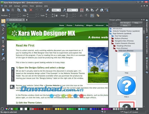The image size is (149, 114).
Task: Pick the red color swatch
Action: click(35, 109)
